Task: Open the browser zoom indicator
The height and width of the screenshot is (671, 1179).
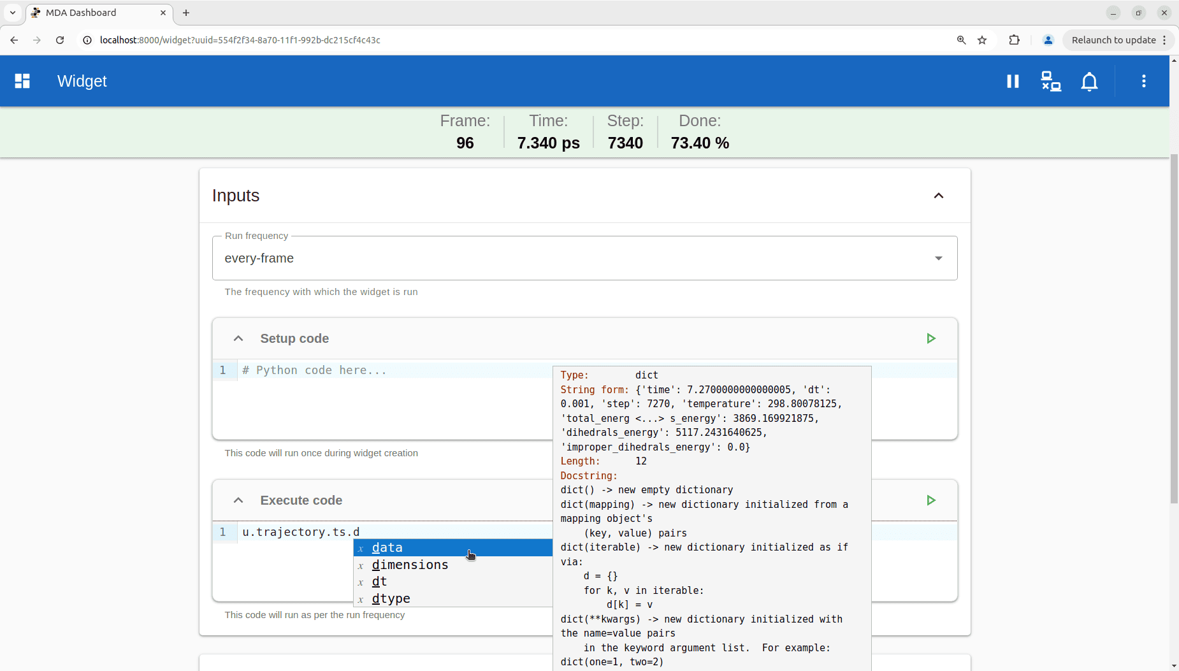Action: coord(961,40)
